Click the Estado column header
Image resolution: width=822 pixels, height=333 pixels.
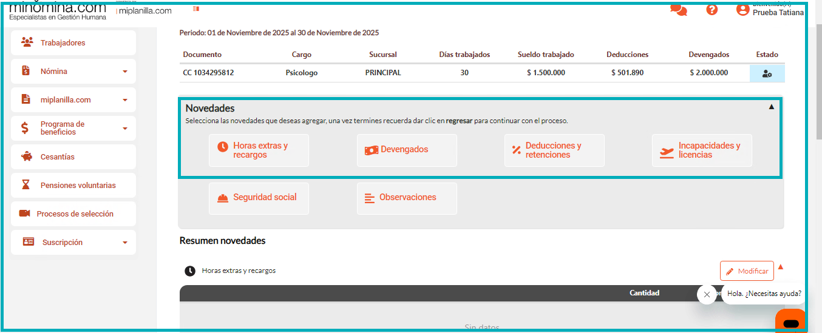coord(767,55)
